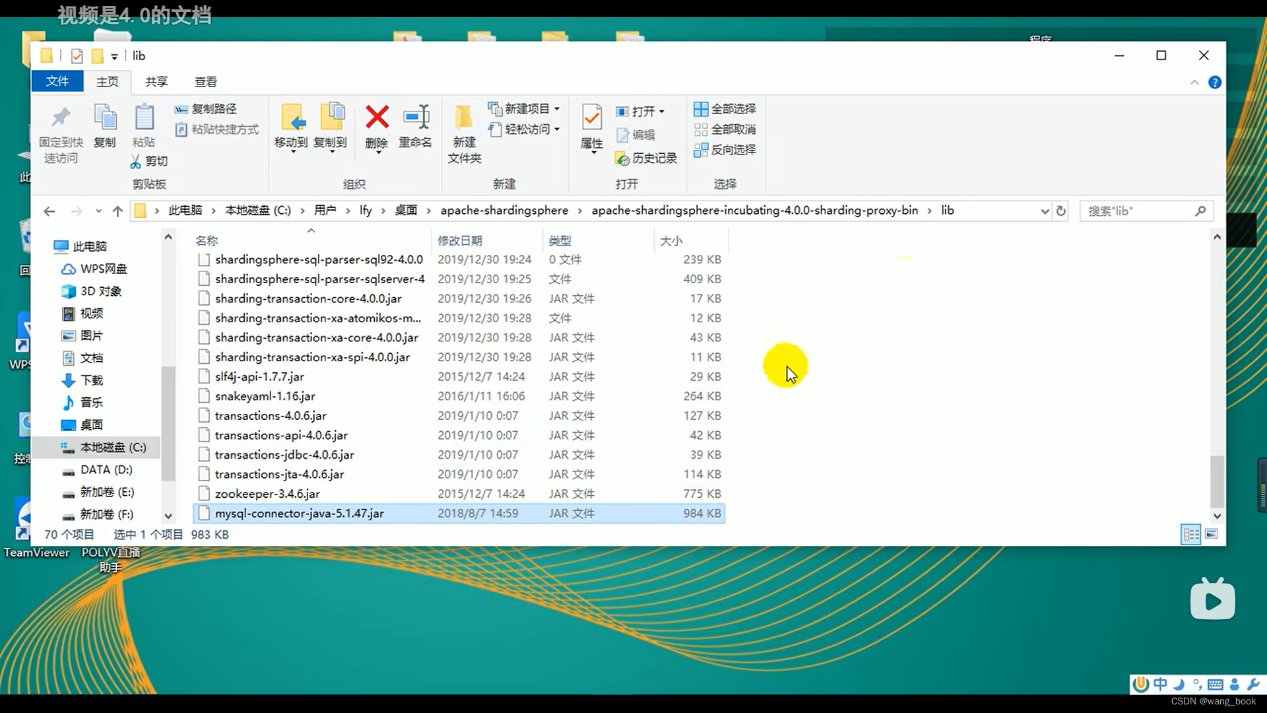The image size is (1267, 713).
Task: Click the Copy icon in ribbon
Action: click(x=104, y=118)
